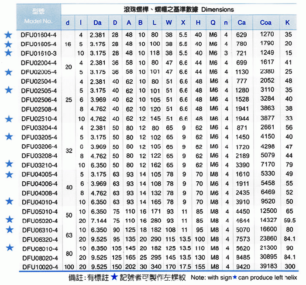Click the star next to DFU01610-3
The image size is (306, 285).
click(x=8, y=53)
